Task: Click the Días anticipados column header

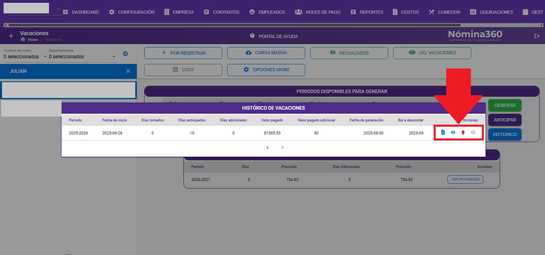Action: (x=192, y=120)
